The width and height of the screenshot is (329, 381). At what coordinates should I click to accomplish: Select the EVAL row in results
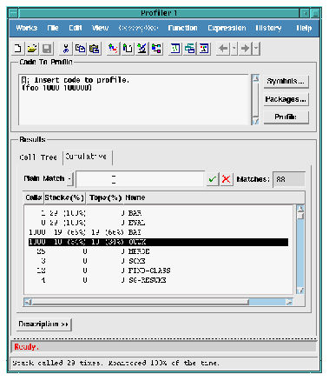click(158, 223)
